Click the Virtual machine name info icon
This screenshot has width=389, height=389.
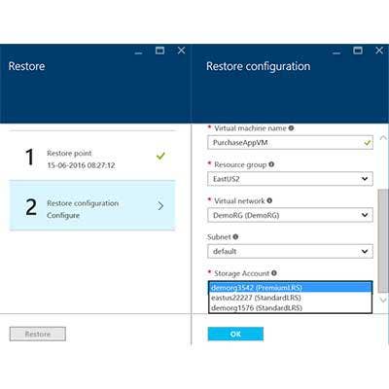point(291,128)
